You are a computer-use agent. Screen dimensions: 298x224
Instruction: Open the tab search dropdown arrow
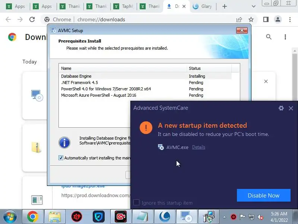tap(254, 6)
